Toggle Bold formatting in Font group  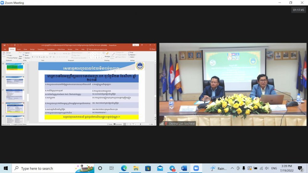[x=33, y=57]
